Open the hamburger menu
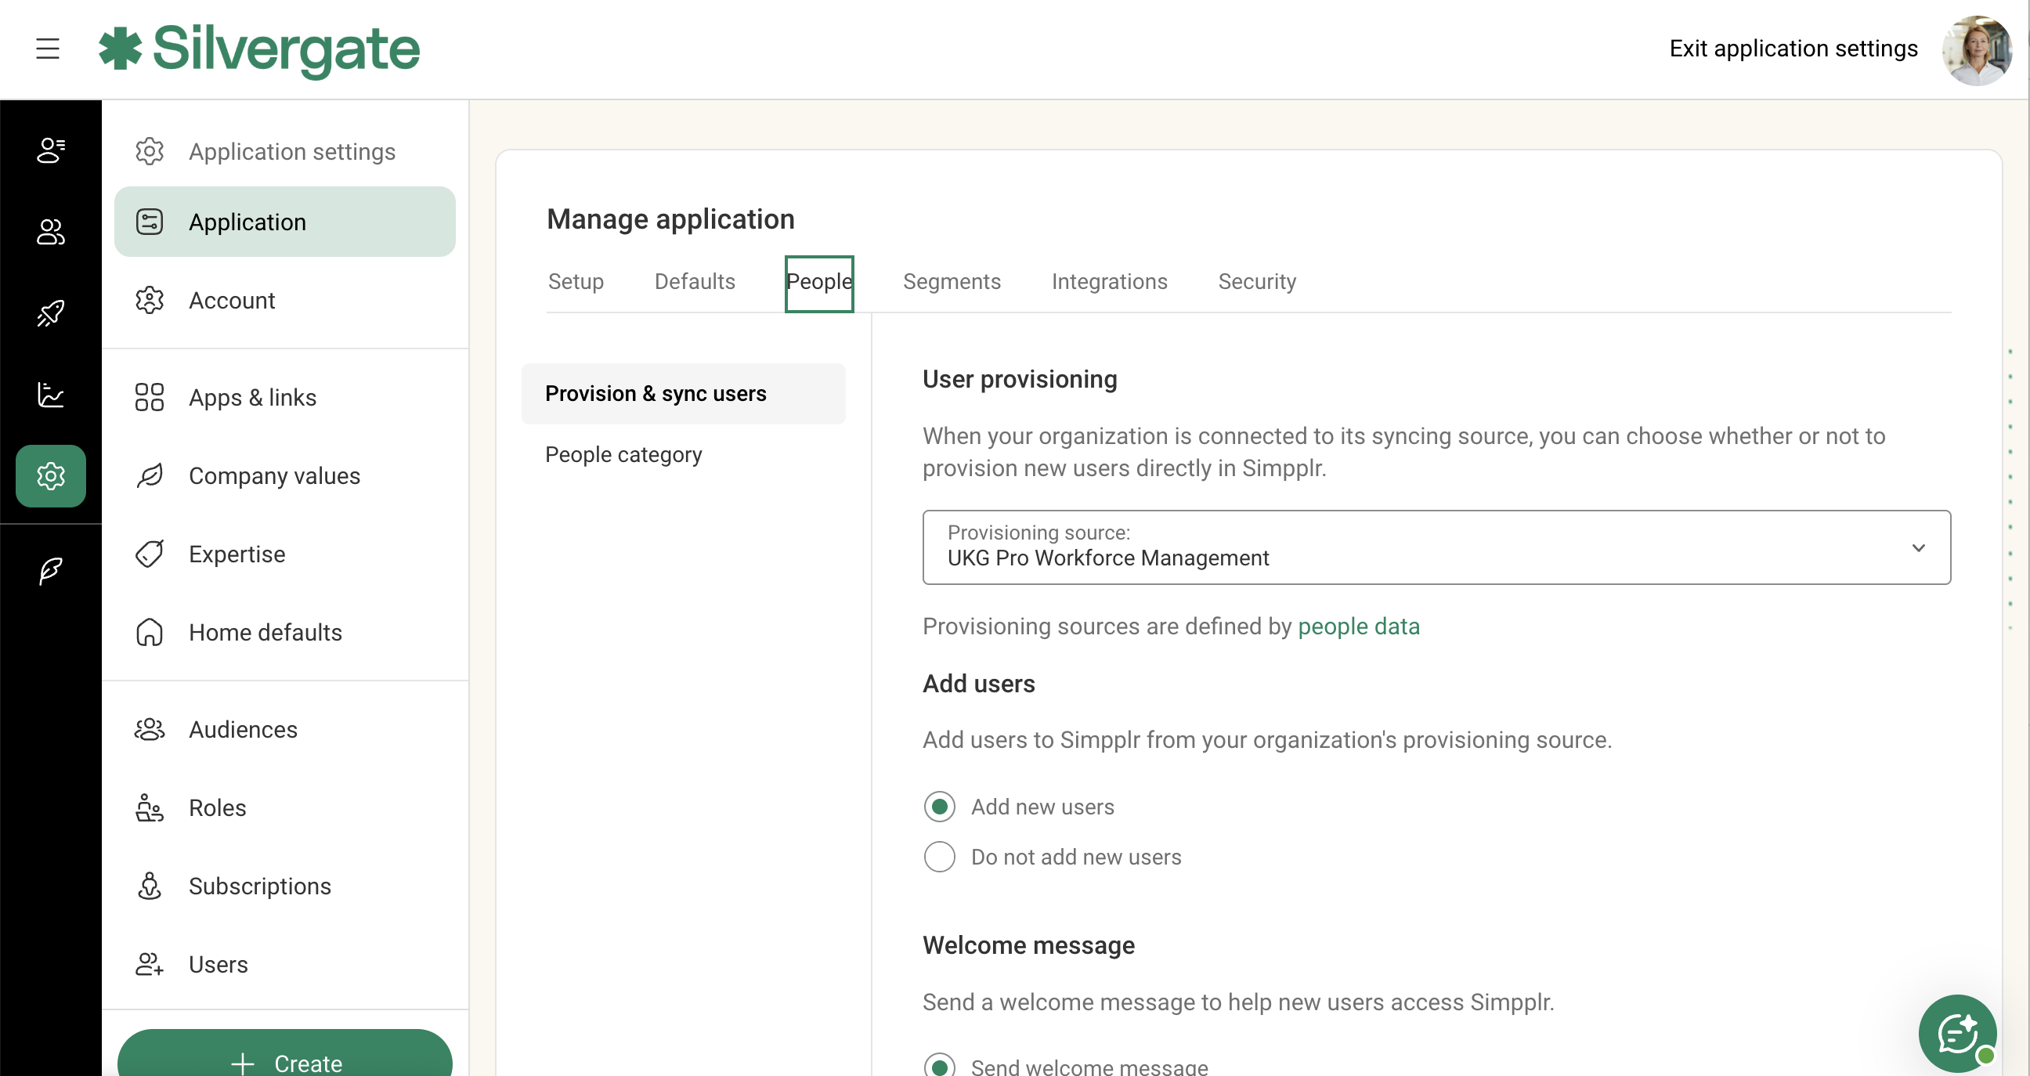Image resolution: width=2030 pixels, height=1076 pixels. [48, 49]
